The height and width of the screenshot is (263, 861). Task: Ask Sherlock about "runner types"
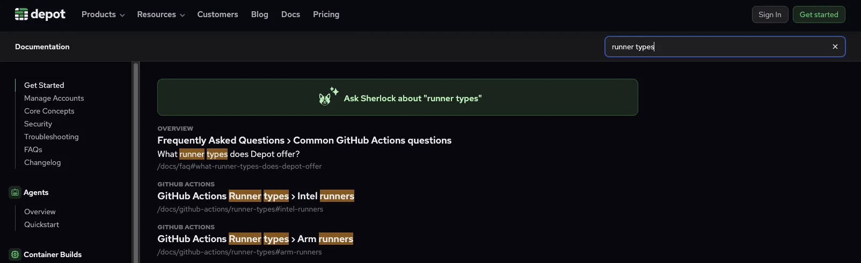click(x=412, y=98)
